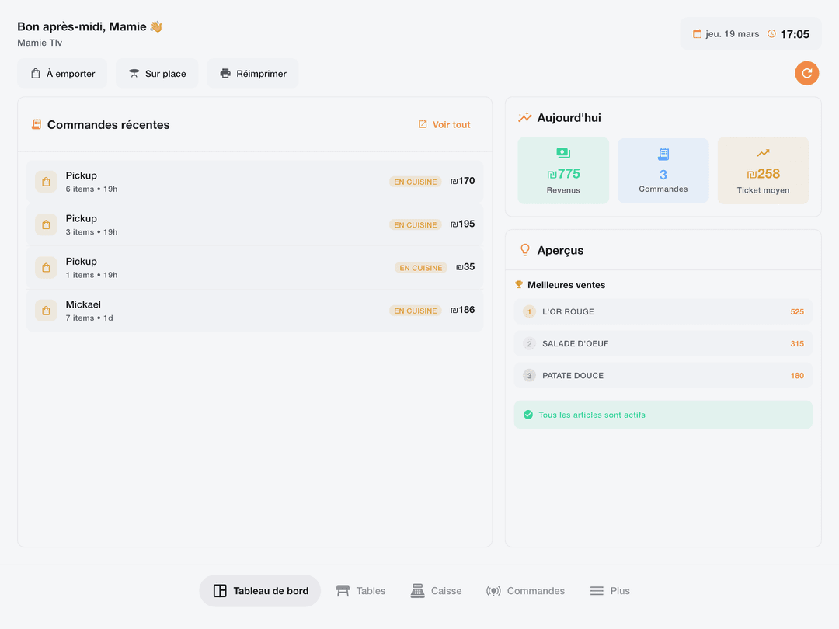The height and width of the screenshot is (629, 839).
Task: Go to the Commandes tab in bottom bar
Action: point(525,591)
